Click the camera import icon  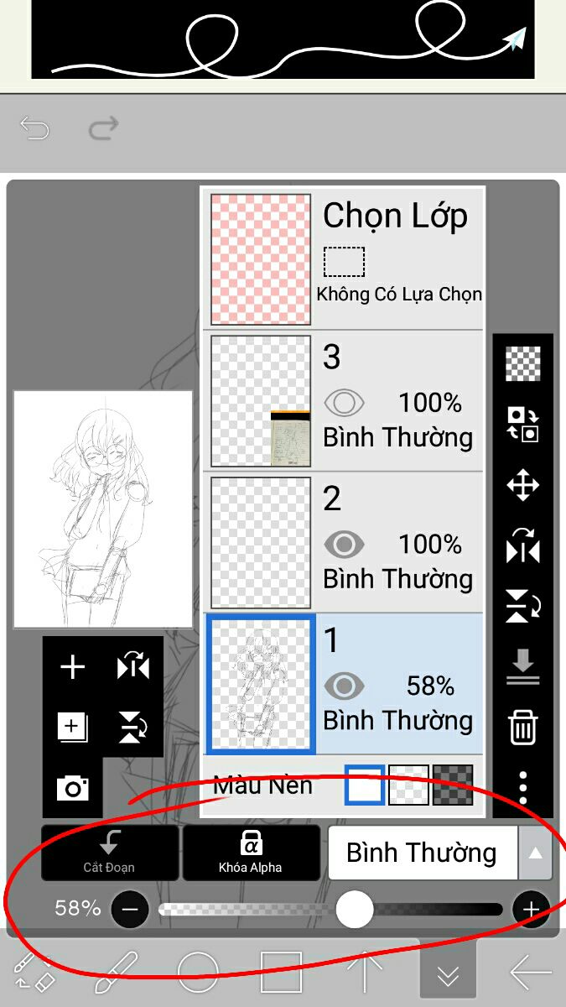pos(73,788)
